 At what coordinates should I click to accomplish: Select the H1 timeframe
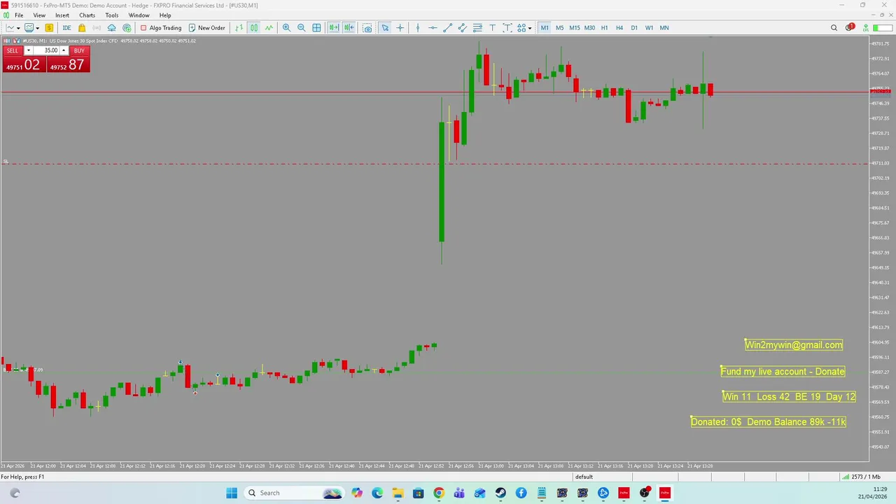(x=604, y=28)
